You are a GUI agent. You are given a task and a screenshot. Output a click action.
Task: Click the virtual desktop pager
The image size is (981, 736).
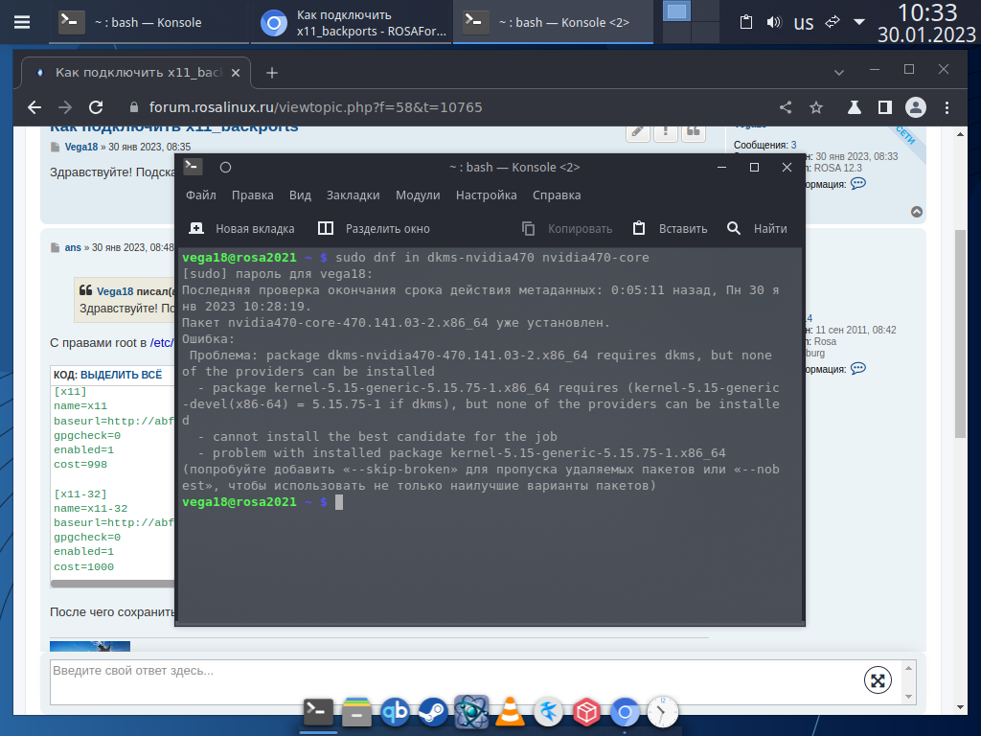point(691,22)
